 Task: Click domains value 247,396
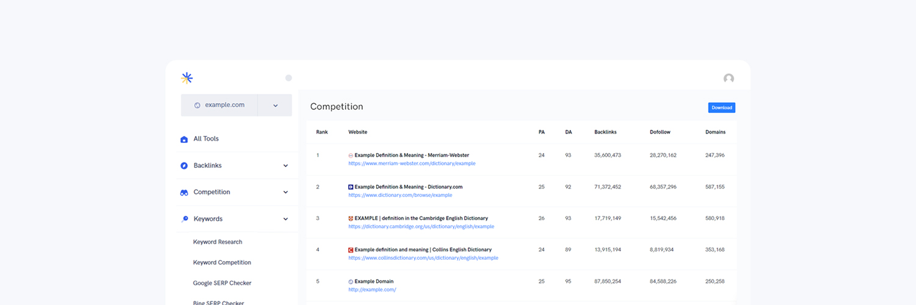pos(715,156)
